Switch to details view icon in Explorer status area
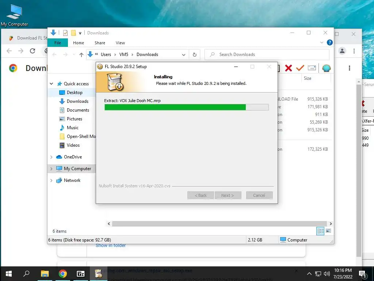 [x=320, y=231]
